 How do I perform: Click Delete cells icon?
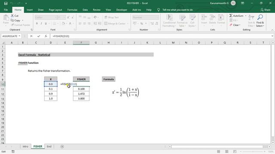pos(212,18)
